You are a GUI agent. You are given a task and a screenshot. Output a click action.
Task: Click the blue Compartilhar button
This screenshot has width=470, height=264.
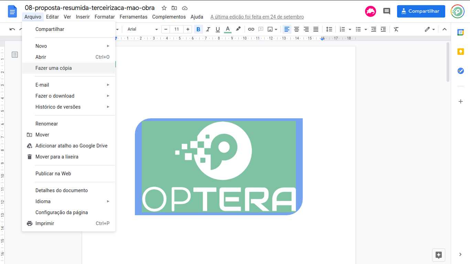(x=421, y=11)
